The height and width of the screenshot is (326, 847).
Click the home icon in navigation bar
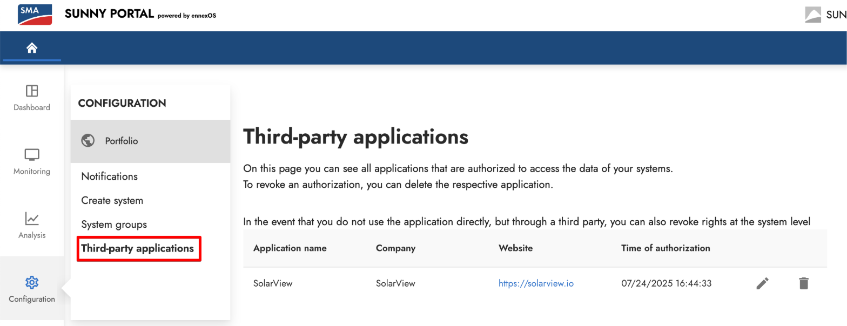pyautogui.click(x=32, y=48)
